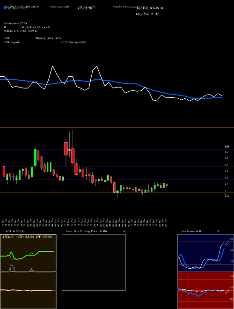Screen dimensions: 234x309
Task: Click the '26 Dec' date label on the x-axis
Action: (x=167, y=223)
